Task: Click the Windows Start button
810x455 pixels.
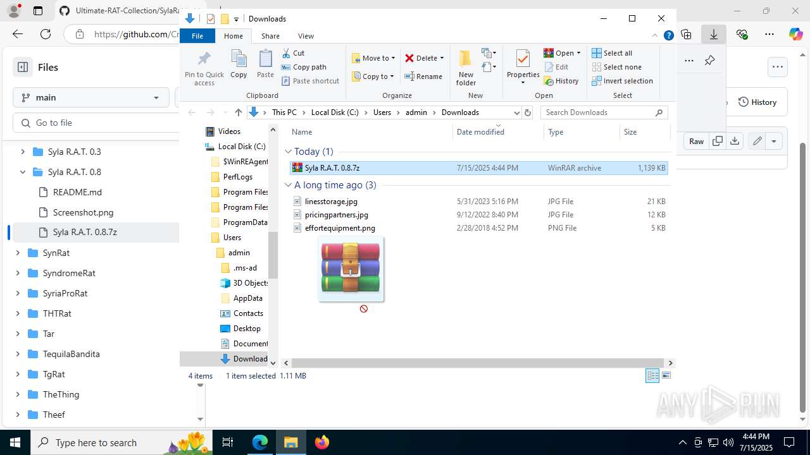Action: click(15, 442)
